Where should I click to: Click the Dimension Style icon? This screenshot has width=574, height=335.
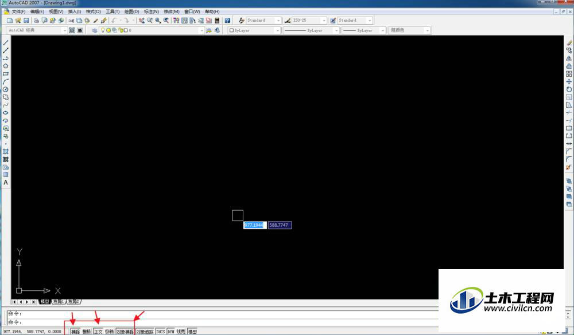[x=288, y=21]
